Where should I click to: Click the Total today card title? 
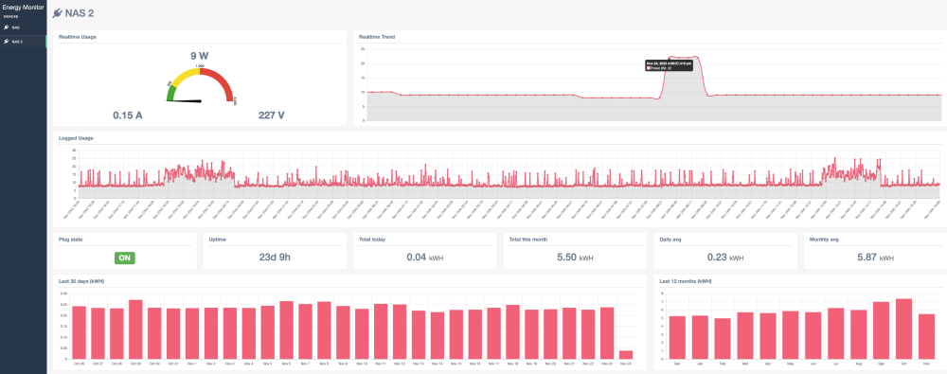[371, 240]
